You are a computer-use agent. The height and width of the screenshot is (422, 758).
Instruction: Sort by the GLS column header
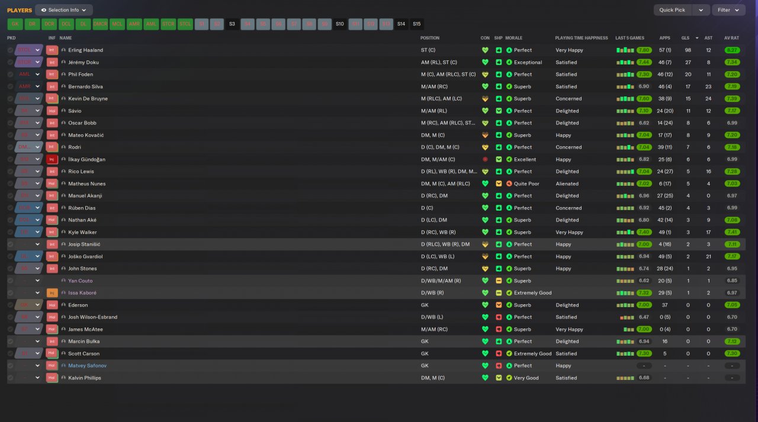[685, 38]
